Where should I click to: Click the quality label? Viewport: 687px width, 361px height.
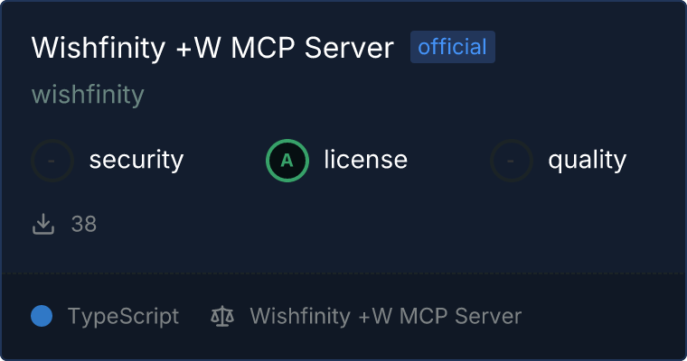(x=587, y=161)
